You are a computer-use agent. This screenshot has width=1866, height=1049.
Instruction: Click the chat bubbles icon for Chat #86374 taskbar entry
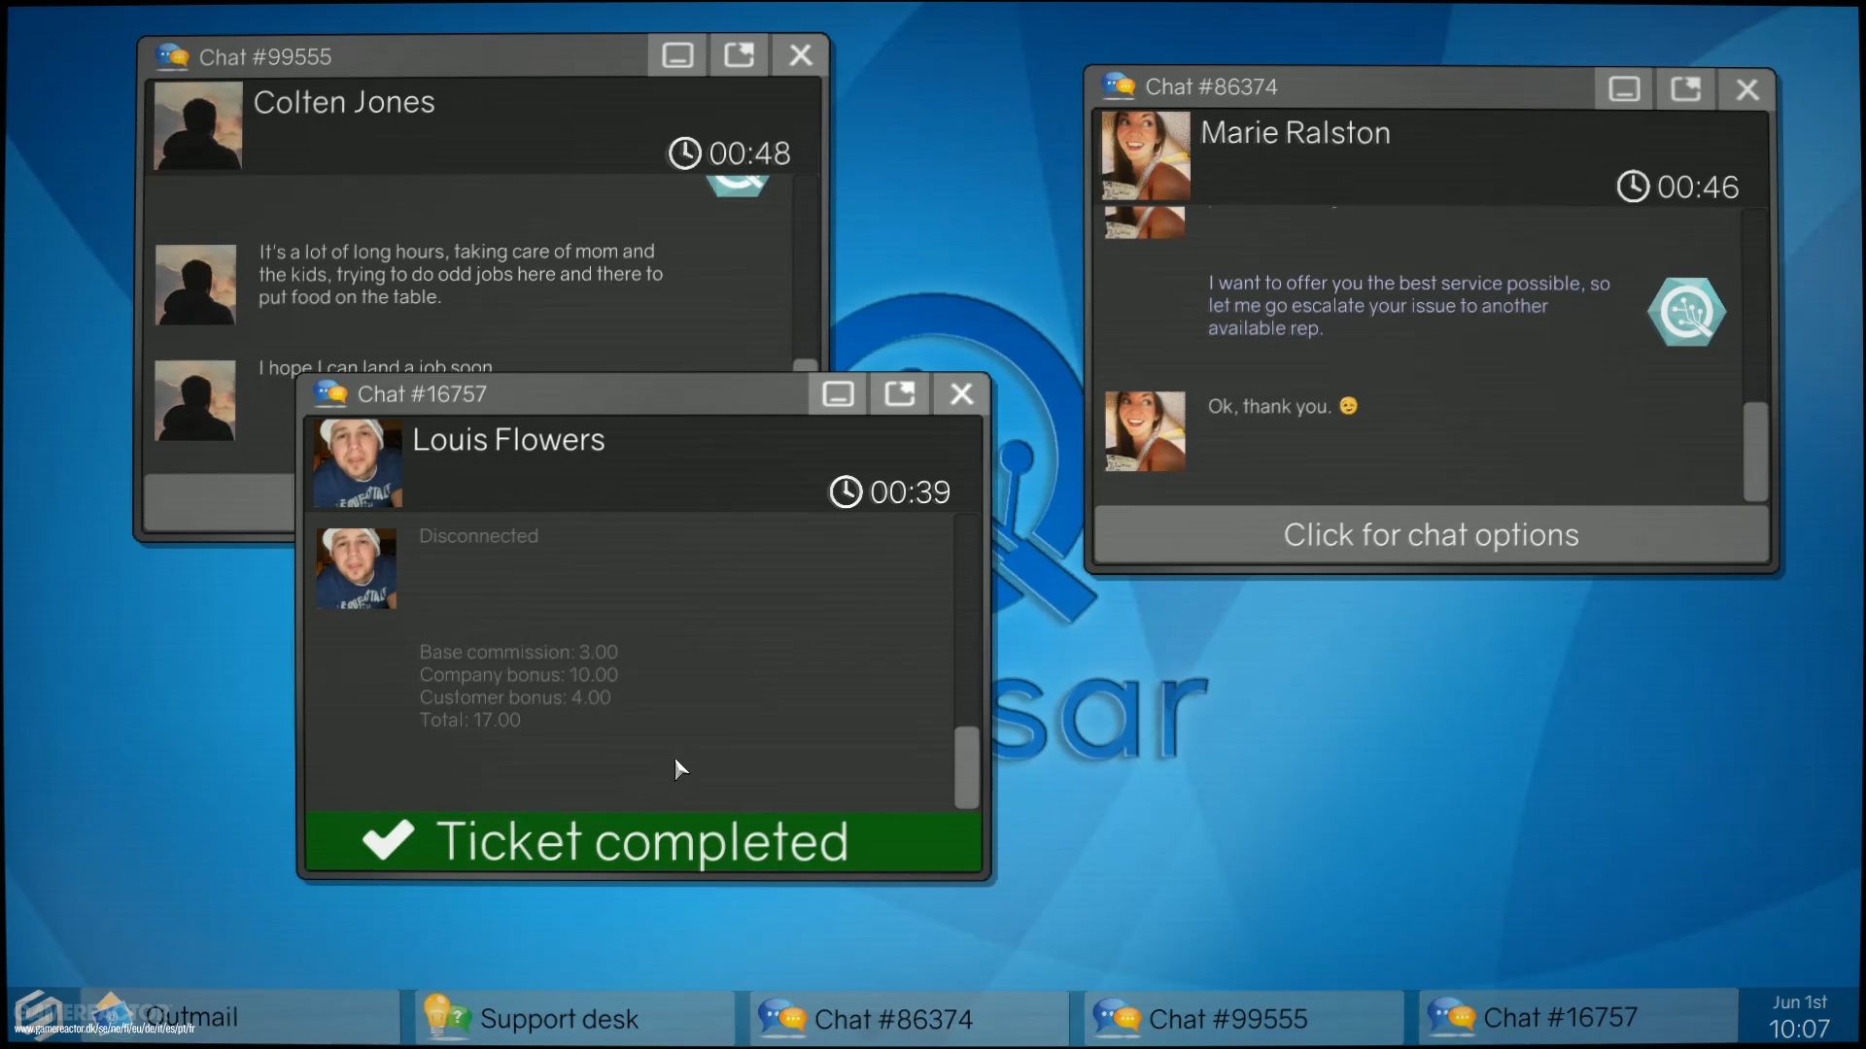[x=783, y=1017]
